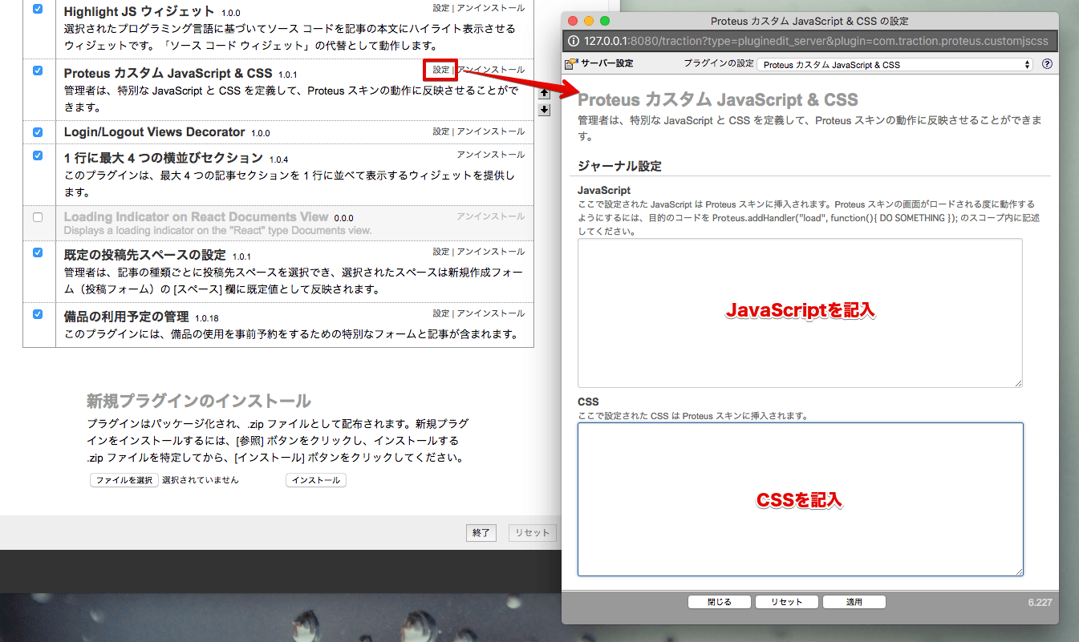The height and width of the screenshot is (642, 1079).
Task: Click アンインストール for Highlight JS ウィジェット
Action: click(x=491, y=8)
